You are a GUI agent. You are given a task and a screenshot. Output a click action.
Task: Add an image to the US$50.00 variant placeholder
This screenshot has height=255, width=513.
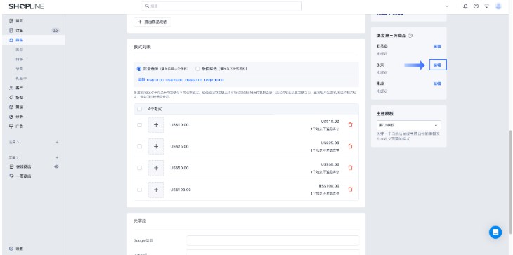(156, 168)
